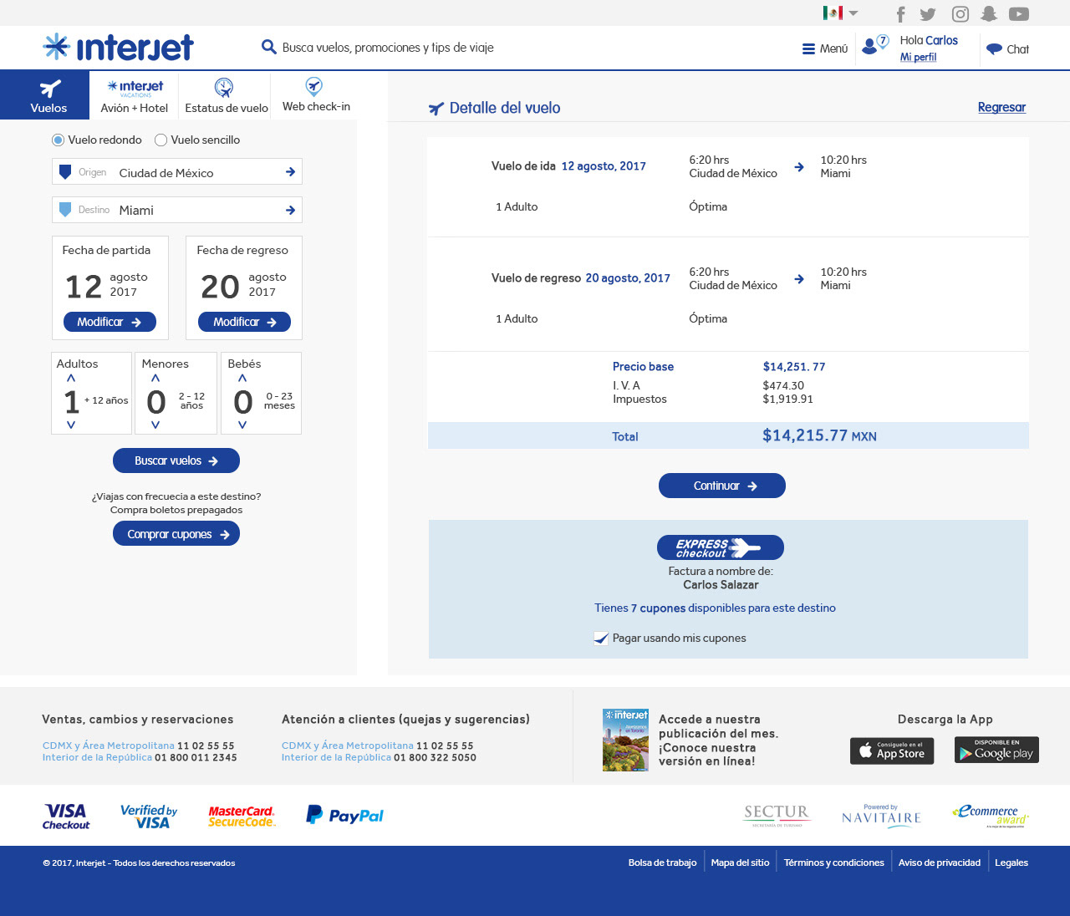Click the search magnifier icon
Image resolution: width=1070 pixels, height=916 pixels.
click(268, 47)
